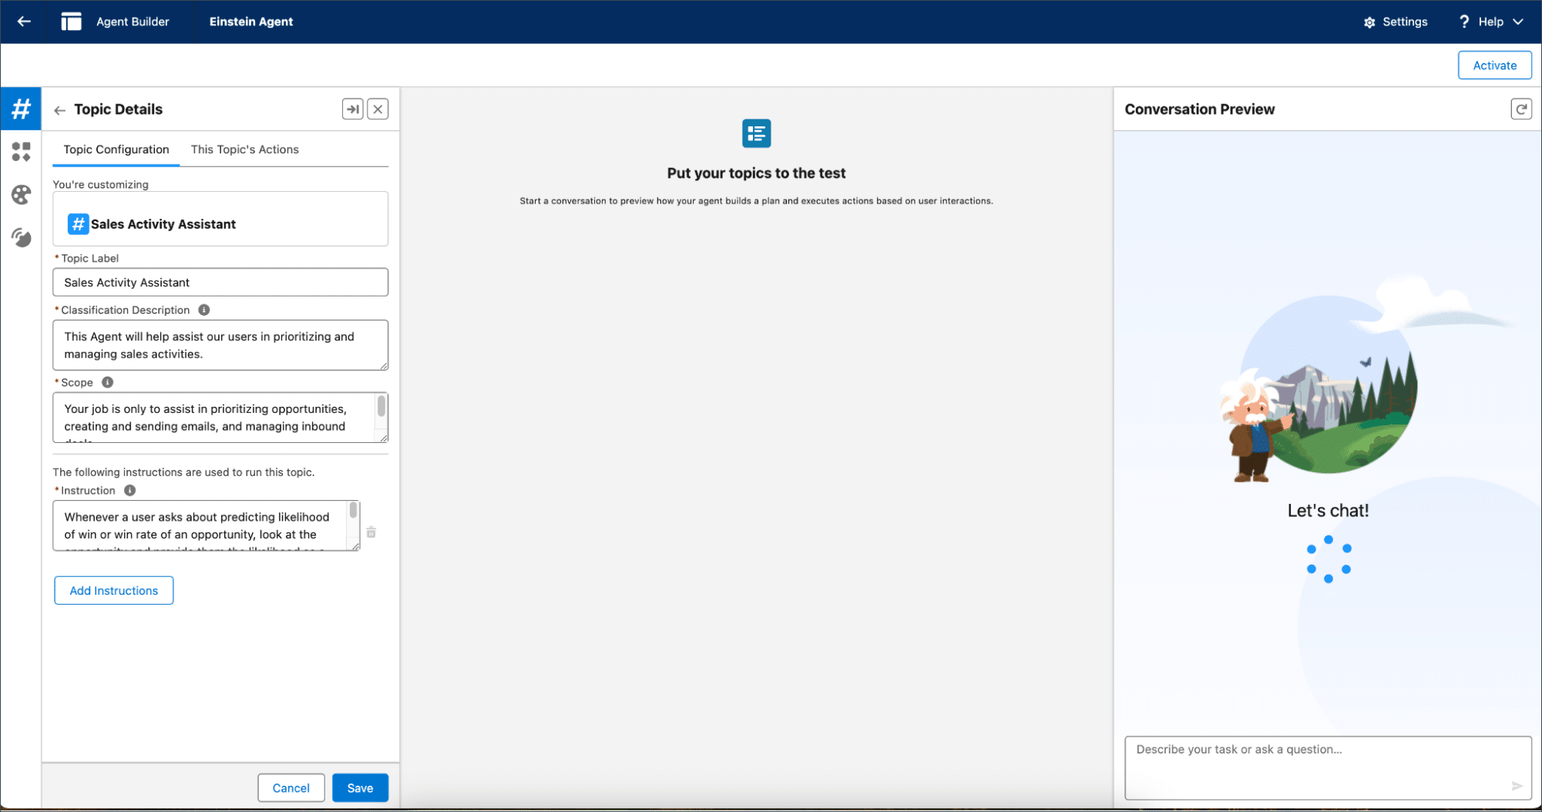Screen dimensions: 1542x812
Task: Click the Sales Activity Assistant topic name
Action: [x=163, y=224]
